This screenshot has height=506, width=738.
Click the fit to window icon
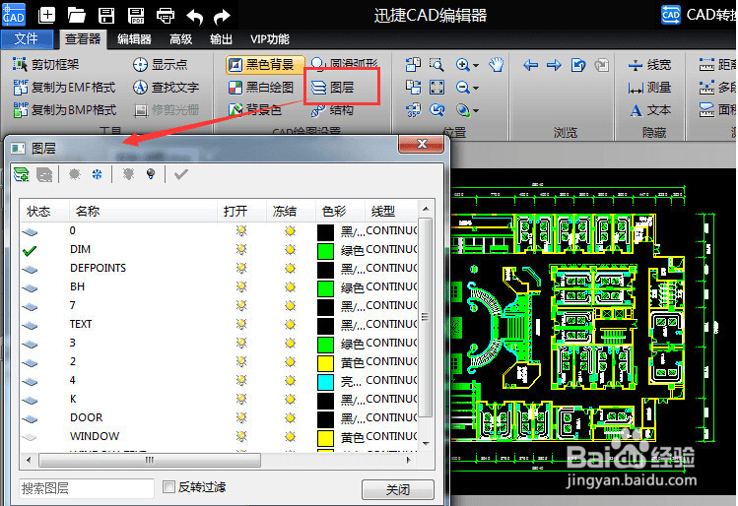click(x=436, y=87)
